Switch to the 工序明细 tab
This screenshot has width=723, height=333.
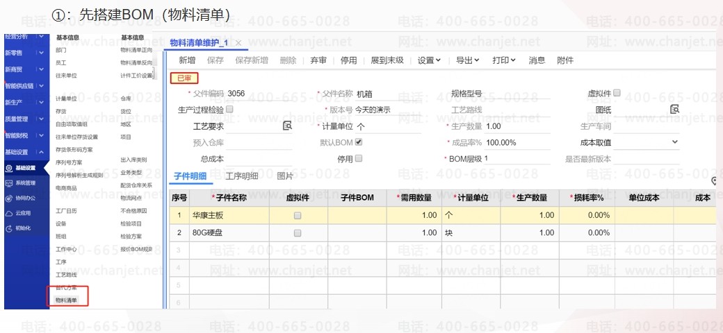click(x=242, y=176)
